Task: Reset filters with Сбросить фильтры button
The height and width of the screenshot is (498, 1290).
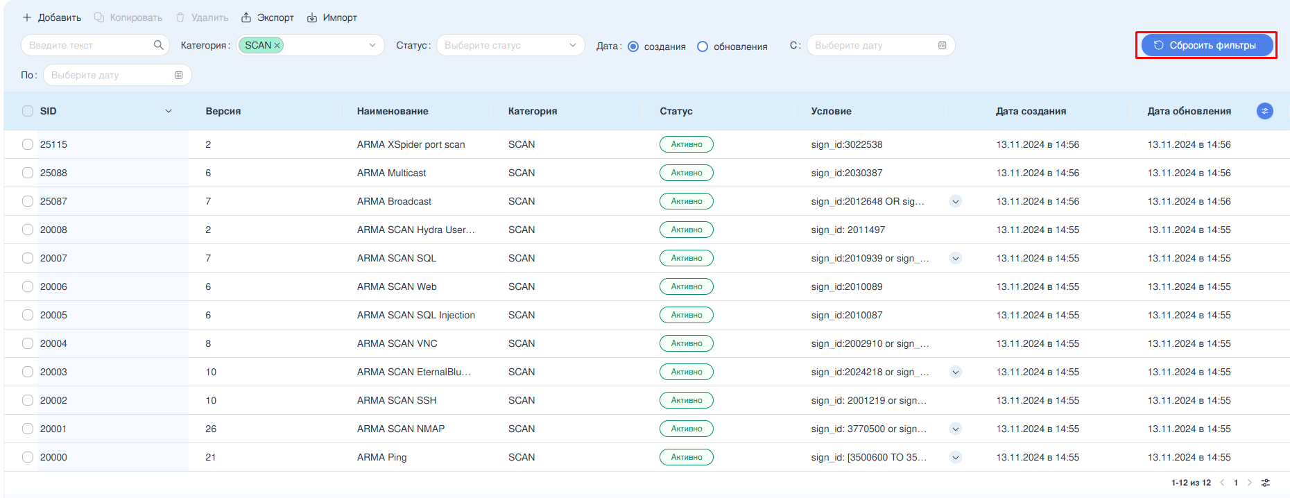Action: coord(1207,45)
